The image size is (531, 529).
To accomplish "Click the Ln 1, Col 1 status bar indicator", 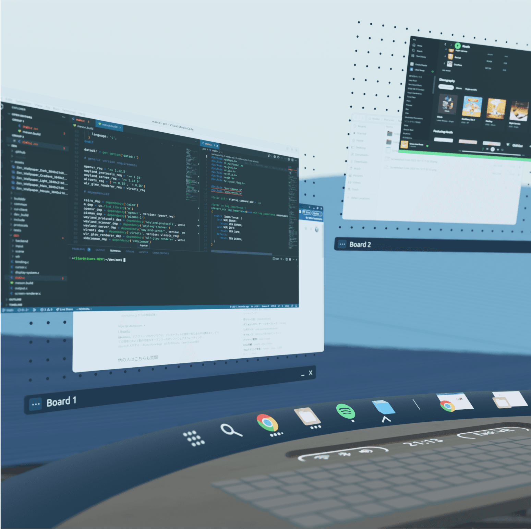I will 255,306.
